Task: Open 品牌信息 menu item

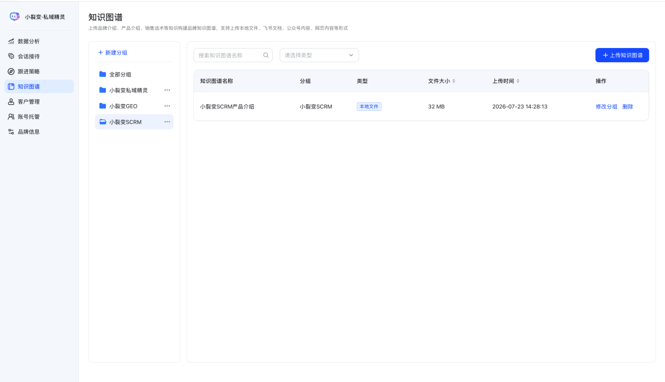Action: click(x=39, y=132)
